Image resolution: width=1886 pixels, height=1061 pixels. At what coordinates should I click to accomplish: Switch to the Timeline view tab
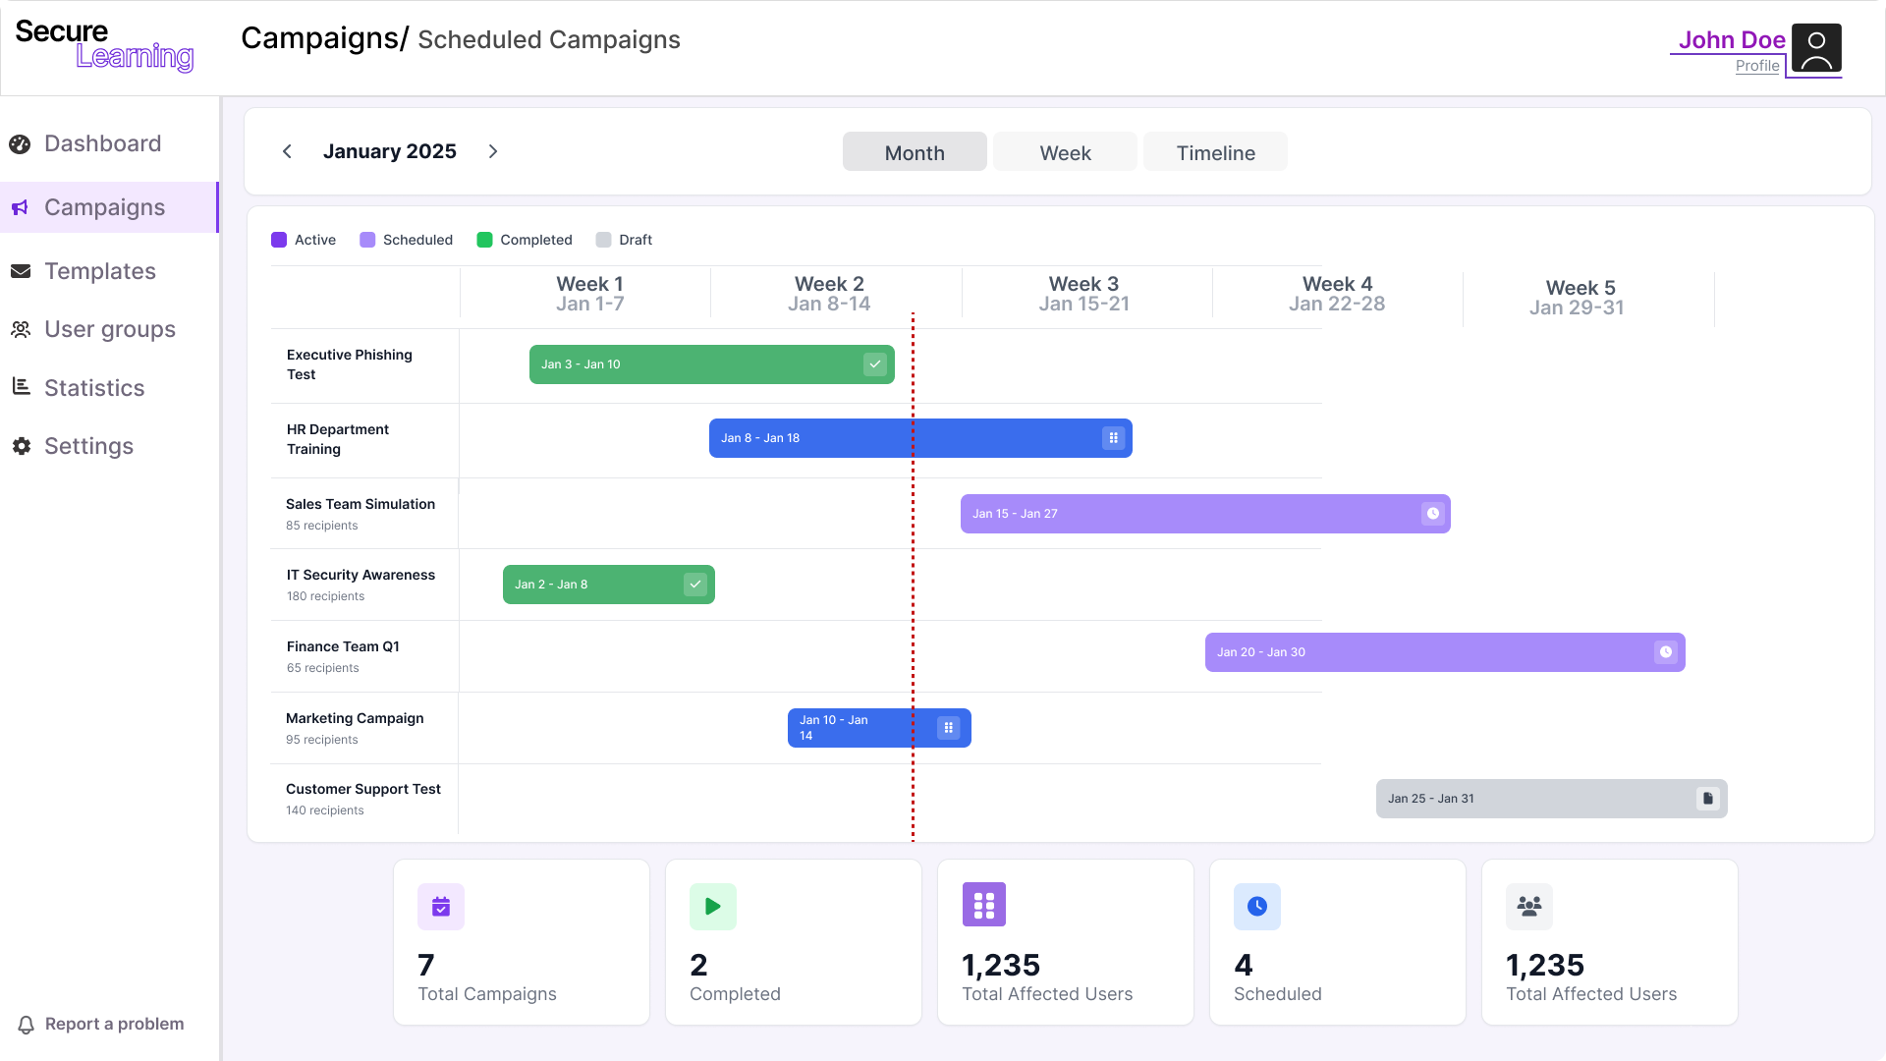(1215, 152)
